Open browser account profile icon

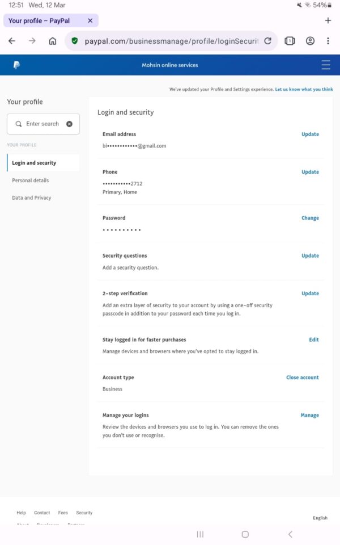pyautogui.click(x=310, y=41)
